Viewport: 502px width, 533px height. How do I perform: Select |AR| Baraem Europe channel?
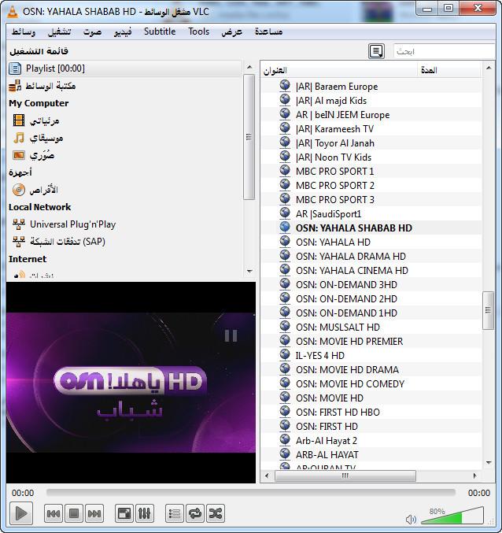click(371, 87)
